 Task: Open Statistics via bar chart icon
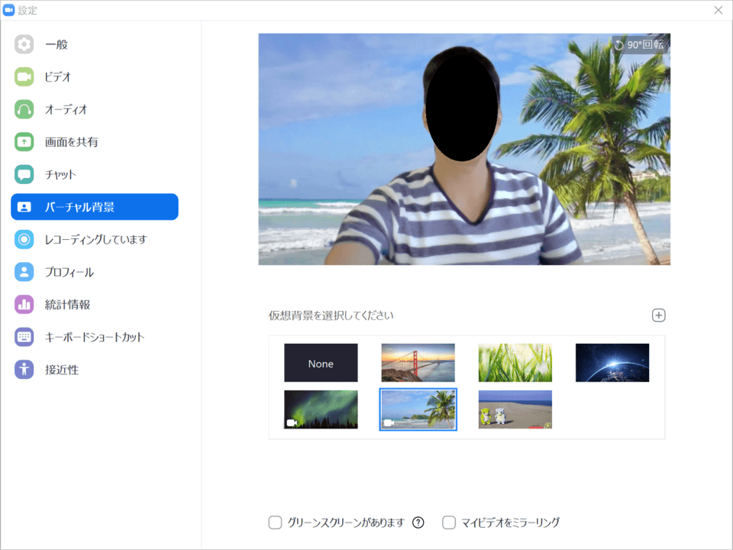(24, 304)
